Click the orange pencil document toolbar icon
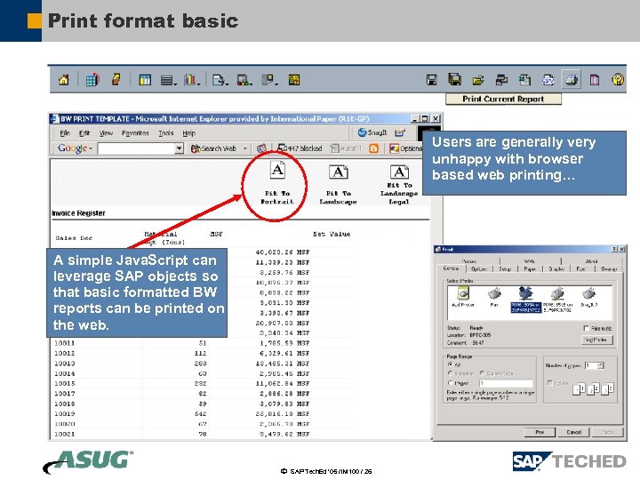This screenshot has width=640, height=480. point(116,79)
